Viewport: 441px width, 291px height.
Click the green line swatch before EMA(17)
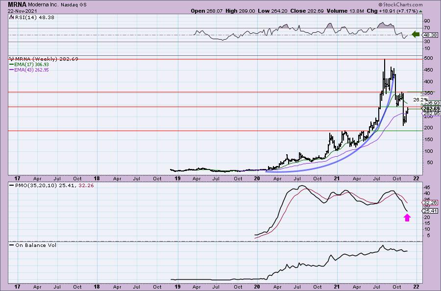pyautogui.click(x=12, y=64)
